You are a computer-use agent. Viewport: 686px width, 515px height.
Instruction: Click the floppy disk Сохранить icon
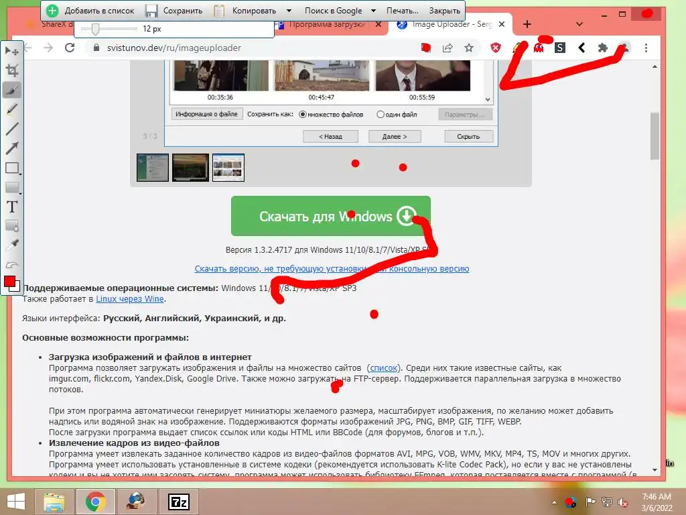coord(151,11)
